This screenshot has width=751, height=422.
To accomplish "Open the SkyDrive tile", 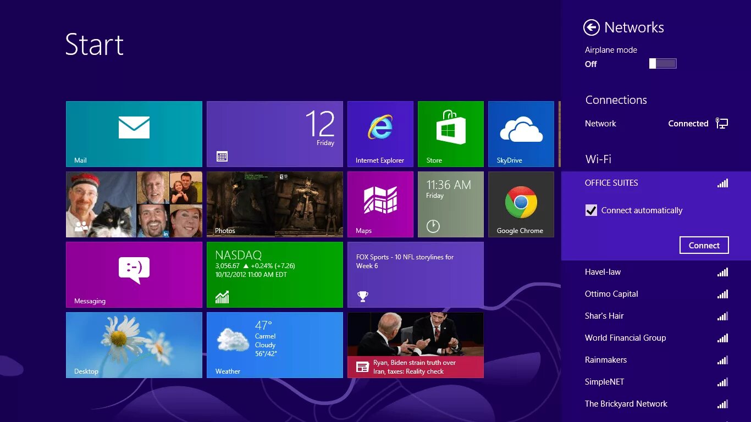I will [521, 134].
